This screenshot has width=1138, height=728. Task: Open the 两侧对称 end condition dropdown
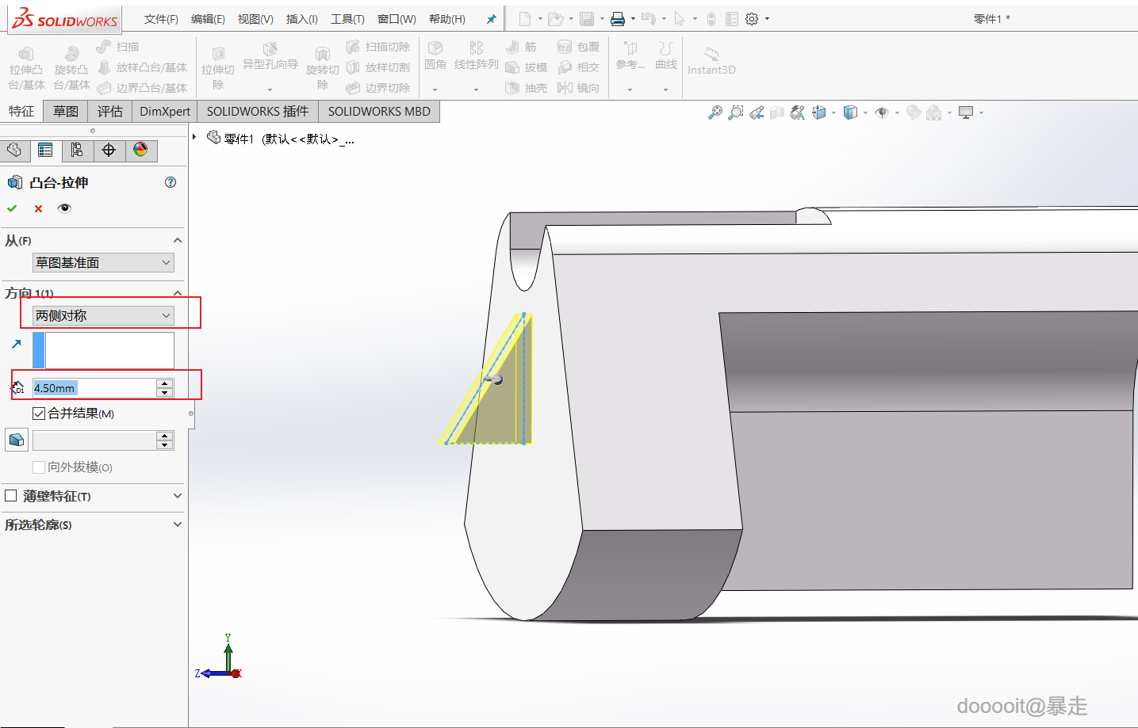tap(103, 315)
